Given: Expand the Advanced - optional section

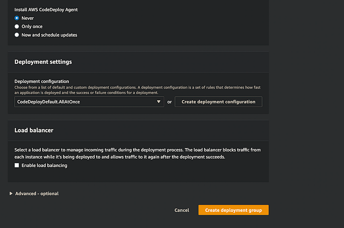Looking at the screenshot, I should coord(37,194).
